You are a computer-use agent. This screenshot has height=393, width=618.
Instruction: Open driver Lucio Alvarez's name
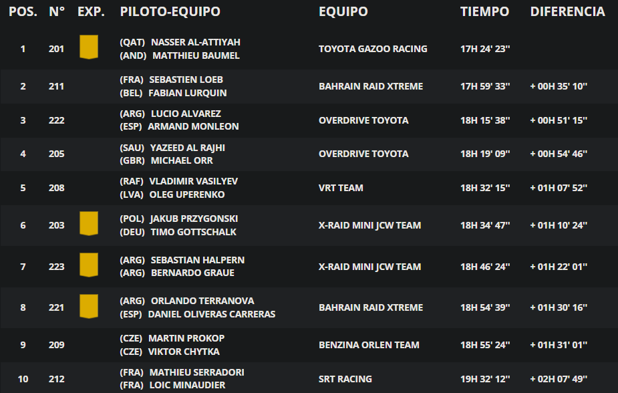coord(186,114)
